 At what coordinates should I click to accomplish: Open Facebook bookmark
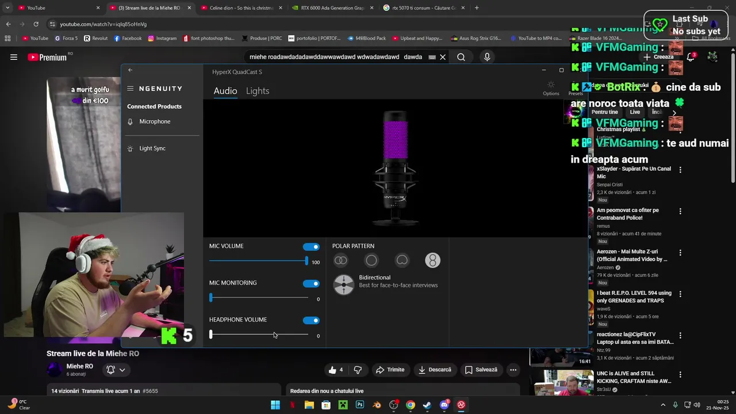tap(128, 39)
